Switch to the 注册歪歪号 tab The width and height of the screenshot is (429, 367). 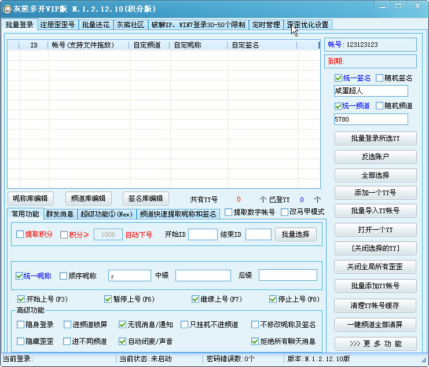[57, 25]
